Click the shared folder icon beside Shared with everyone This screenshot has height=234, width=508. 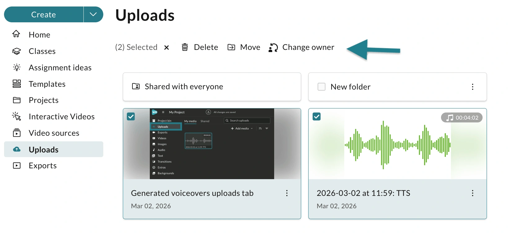pyautogui.click(x=136, y=86)
